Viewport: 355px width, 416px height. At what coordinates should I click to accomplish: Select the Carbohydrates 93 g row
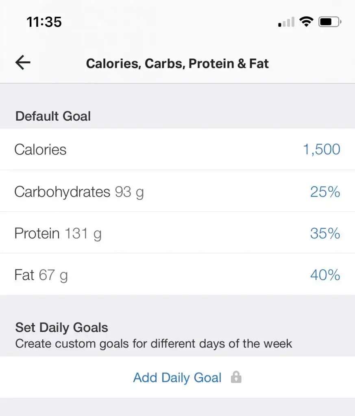coord(62,191)
